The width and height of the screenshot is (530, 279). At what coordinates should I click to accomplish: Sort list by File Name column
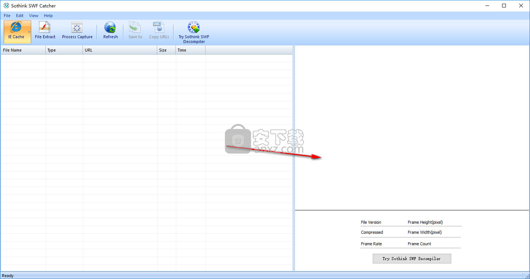pyautogui.click(x=23, y=50)
